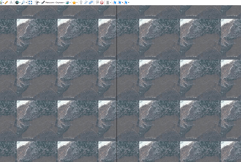Open the placemark manager flag icon
241x162 pixels.
[x=97, y=2]
